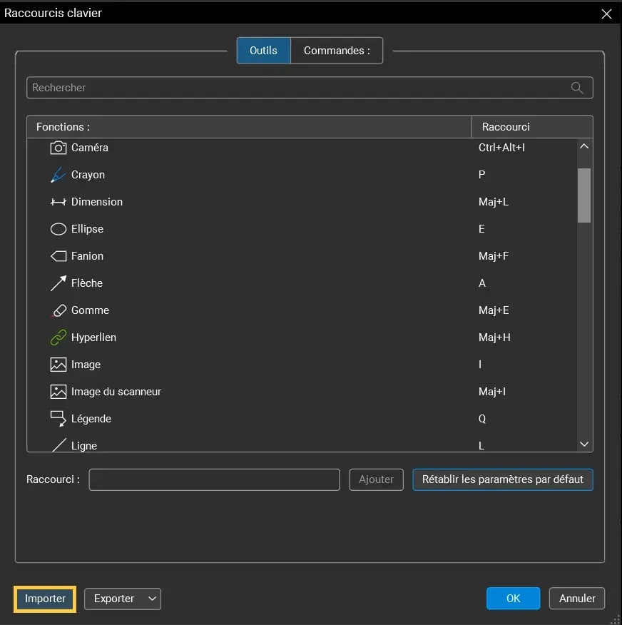Select the Caméra tool
622x625 pixels.
88,148
